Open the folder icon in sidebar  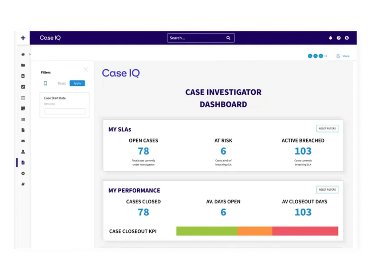point(23,65)
